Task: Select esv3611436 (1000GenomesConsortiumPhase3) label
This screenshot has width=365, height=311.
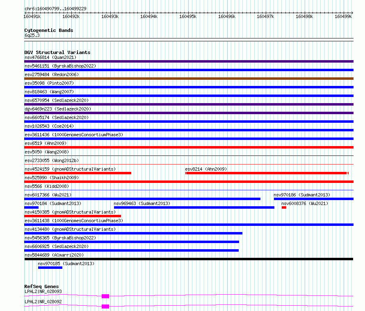Action: coord(74,135)
